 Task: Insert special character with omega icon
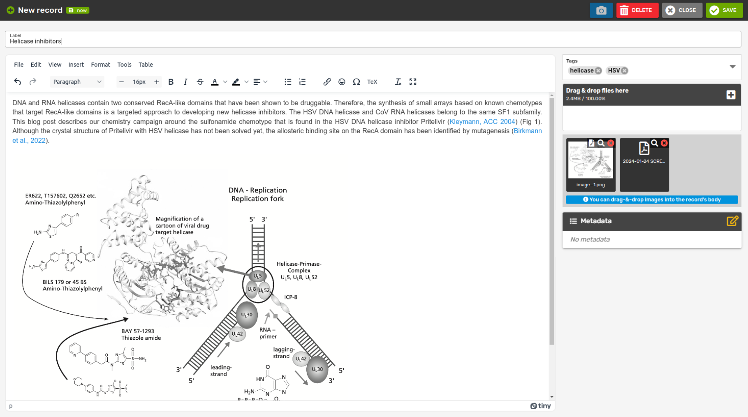[357, 82]
